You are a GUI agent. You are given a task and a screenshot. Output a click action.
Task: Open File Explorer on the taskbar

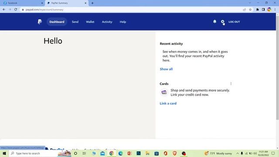click(x=147, y=153)
